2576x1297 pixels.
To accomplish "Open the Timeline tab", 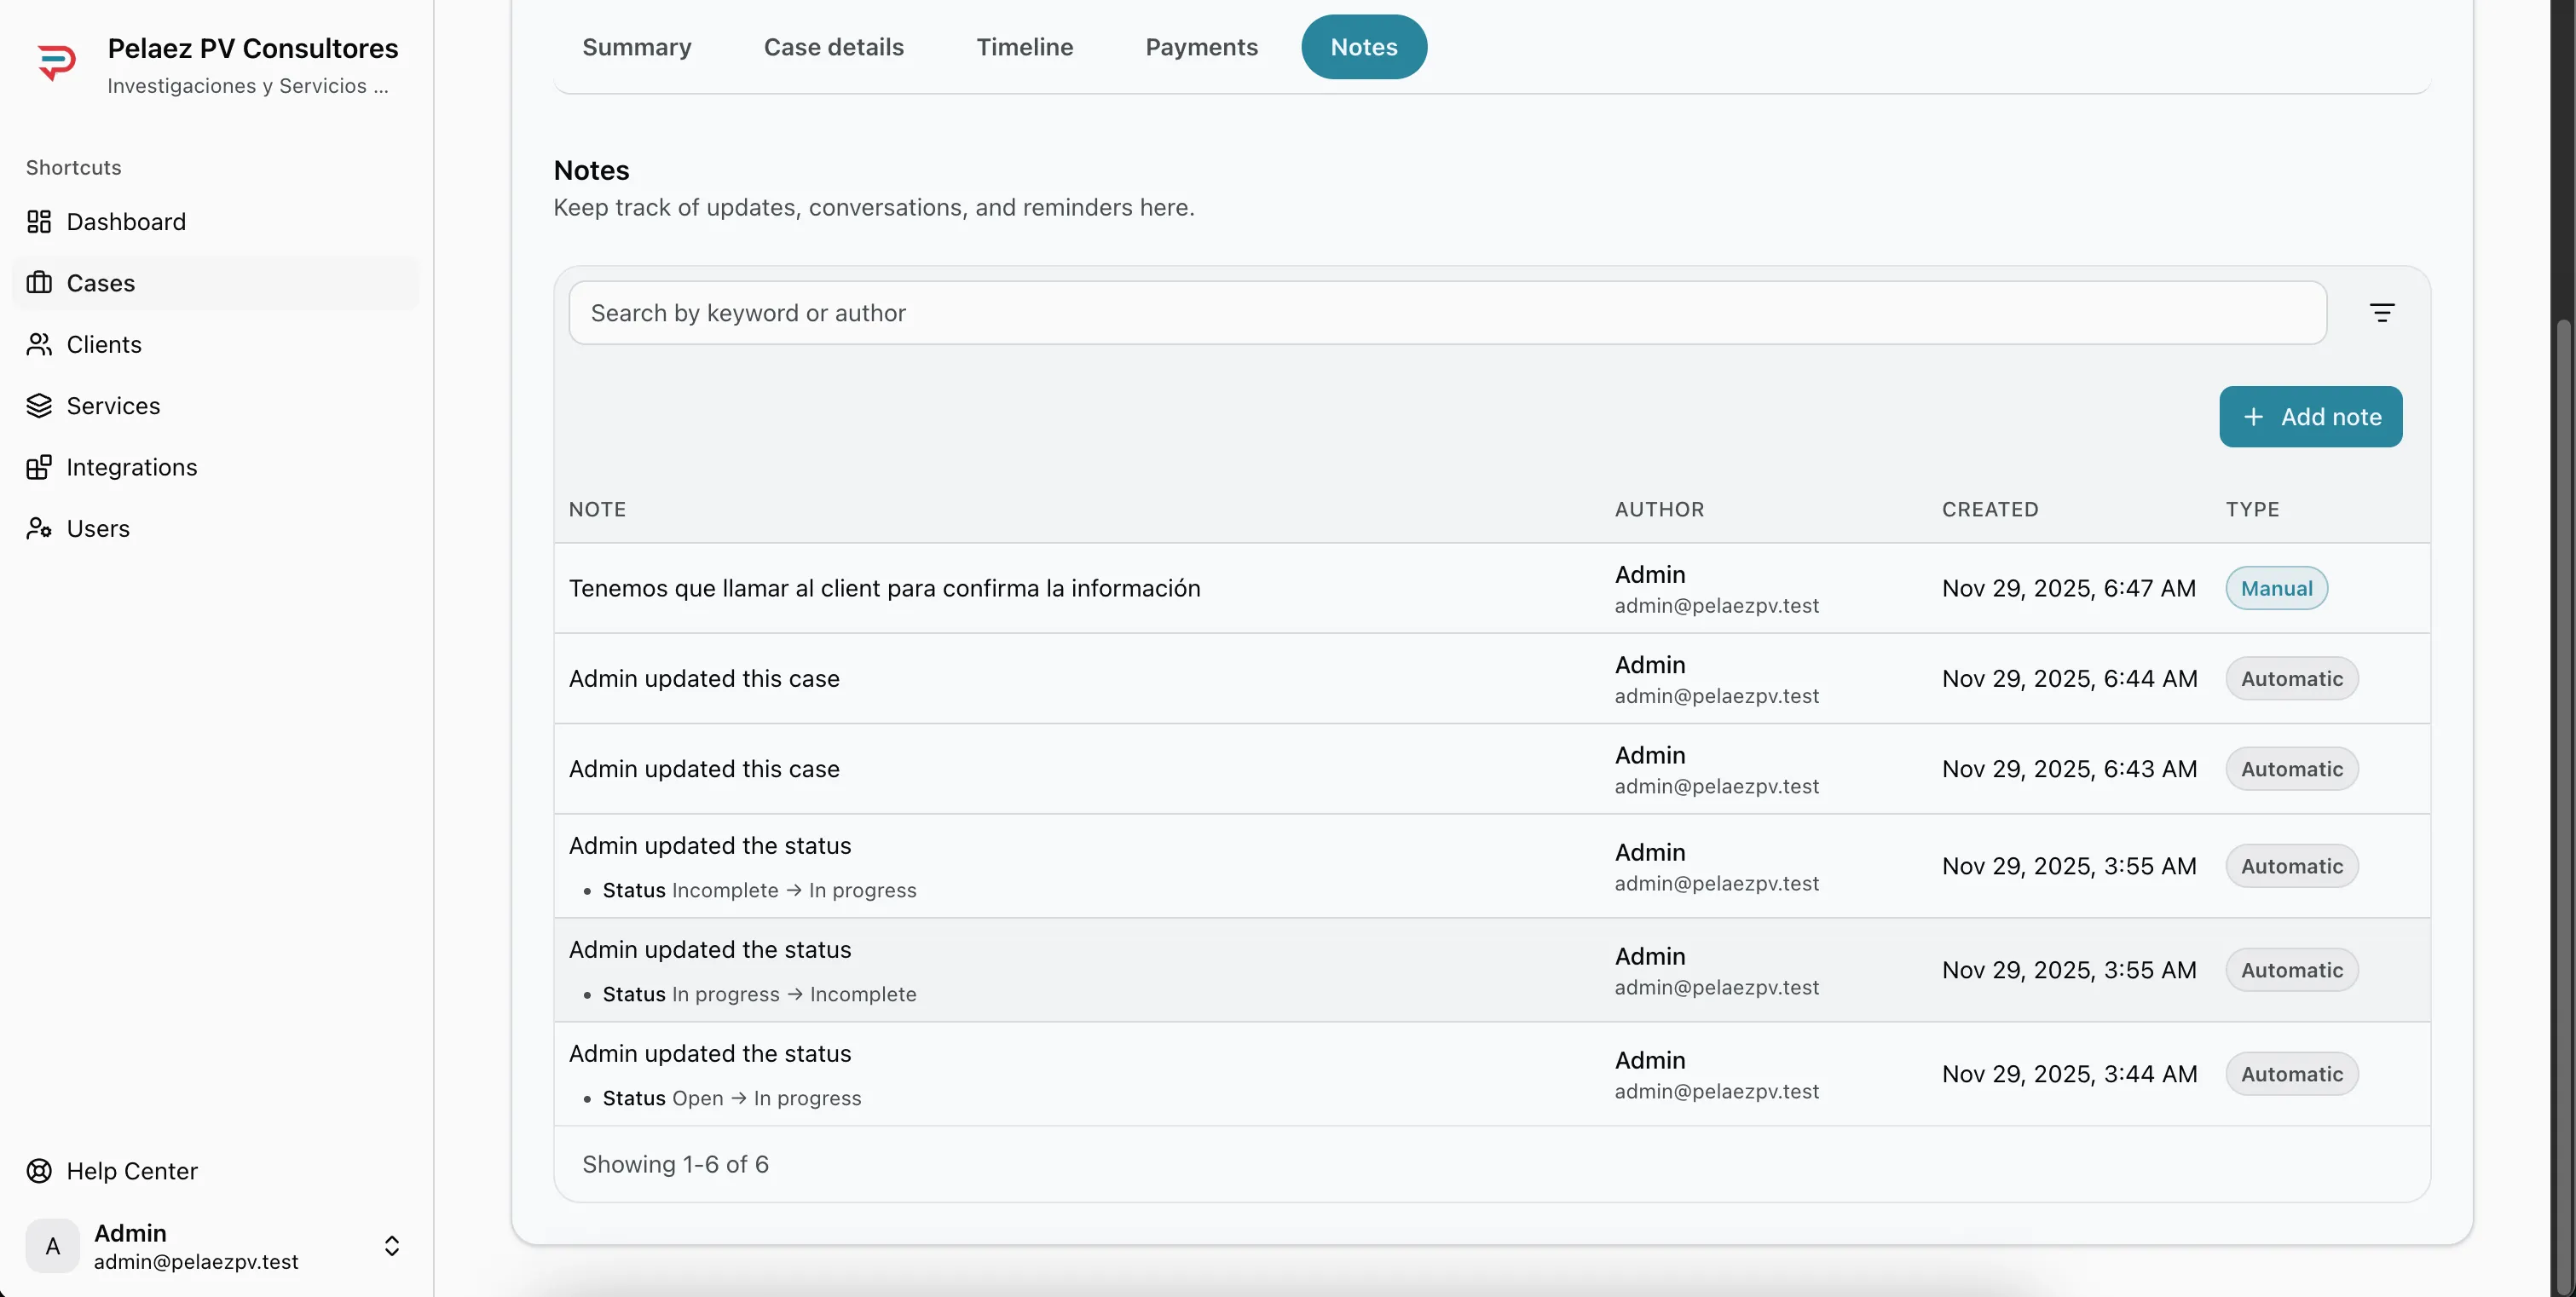I will tap(1024, 47).
